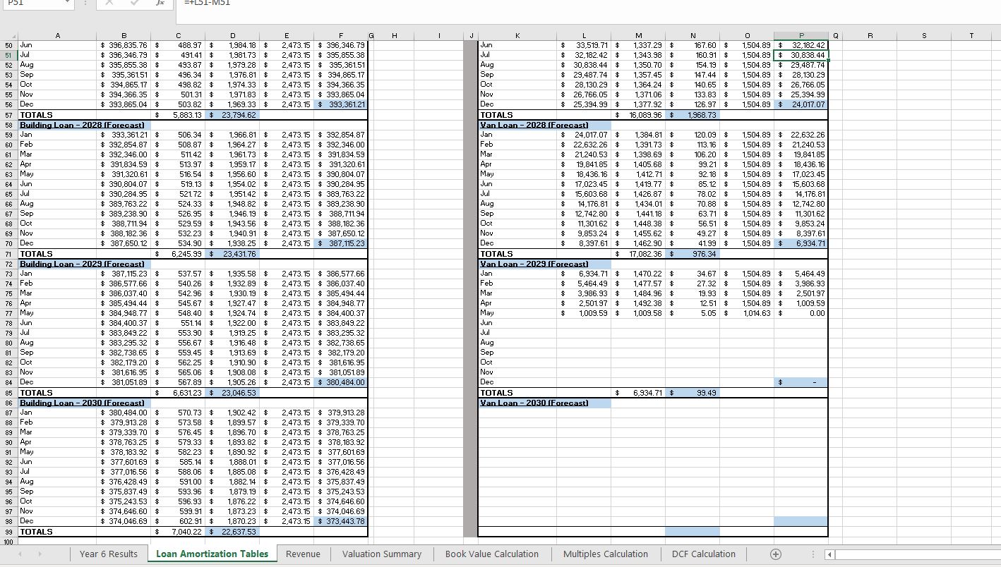The height and width of the screenshot is (567, 1001).
Task: Select the van interest cell 167.60
Action: point(693,45)
